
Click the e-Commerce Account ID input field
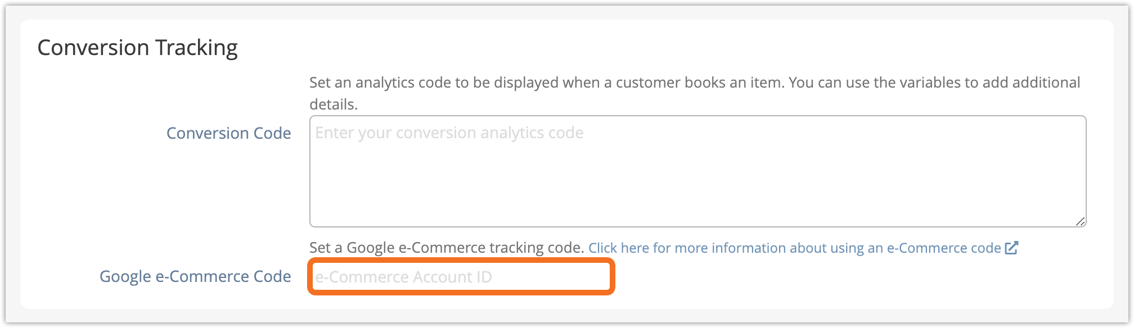click(x=461, y=277)
